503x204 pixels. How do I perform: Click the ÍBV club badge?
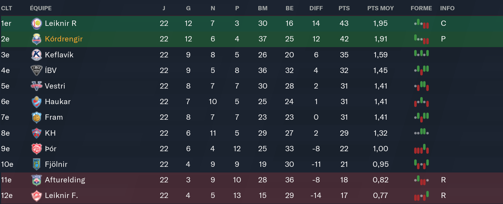[36, 70]
